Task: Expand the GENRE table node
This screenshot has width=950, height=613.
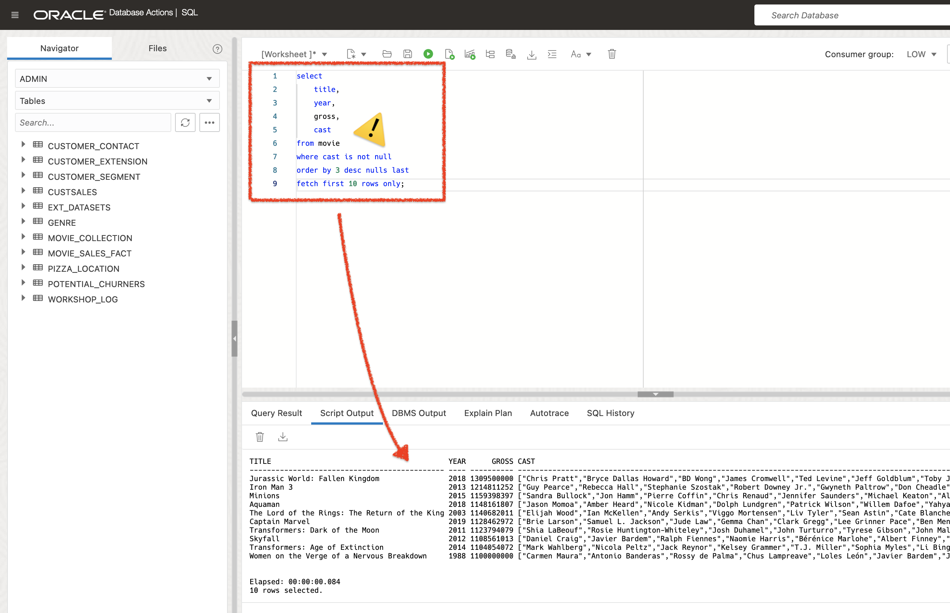Action: (x=23, y=221)
